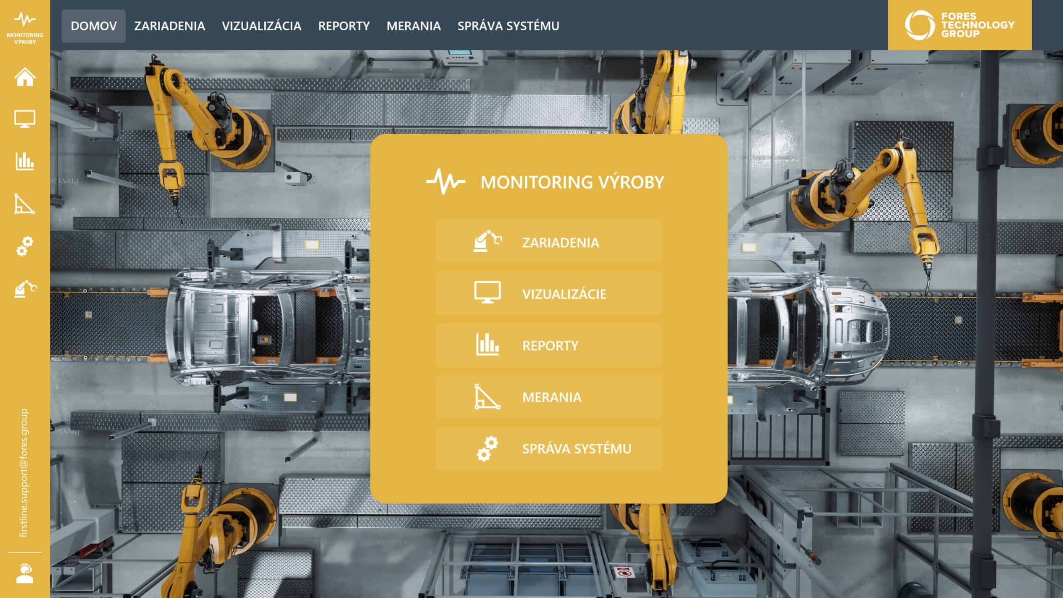Click the MONITORING VÝROBY panel heading
Viewport: 1063px width, 598px height.
pos(572,182)
